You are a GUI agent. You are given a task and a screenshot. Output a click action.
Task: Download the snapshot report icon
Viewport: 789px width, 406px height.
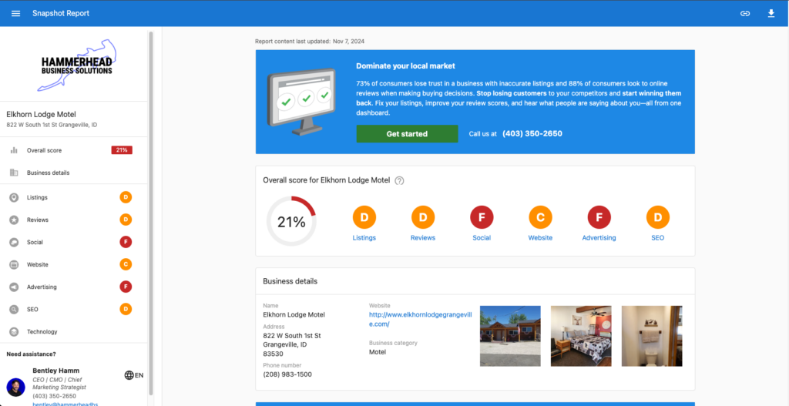(x=771, y=13)
